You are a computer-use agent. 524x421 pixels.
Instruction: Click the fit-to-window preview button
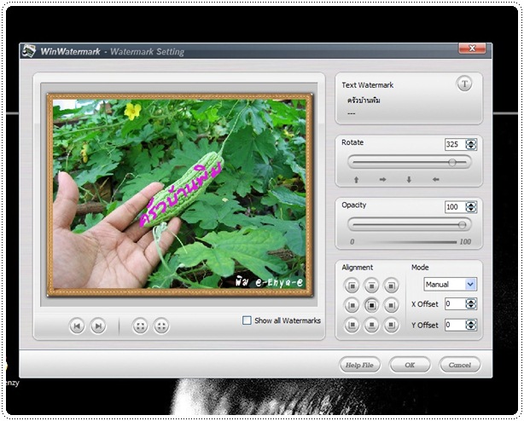140,326
